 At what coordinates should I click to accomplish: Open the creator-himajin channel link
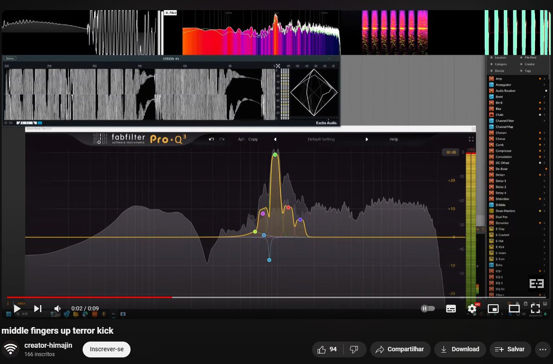48,345
